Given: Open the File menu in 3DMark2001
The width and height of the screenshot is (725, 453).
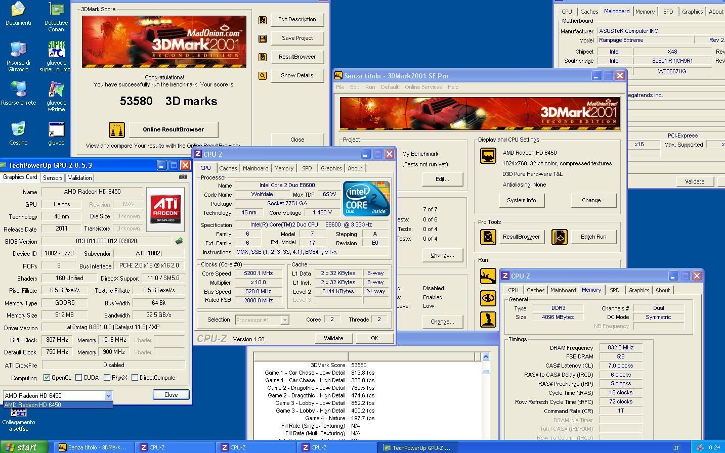Looking at the screenshot, I should pyautogui.click(x=340, y=87).
